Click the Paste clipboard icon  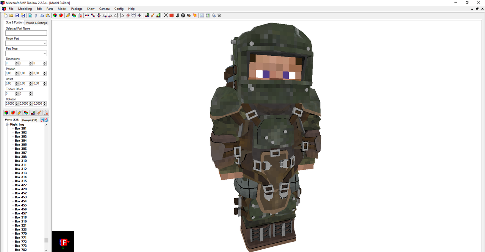coord(47,16)
